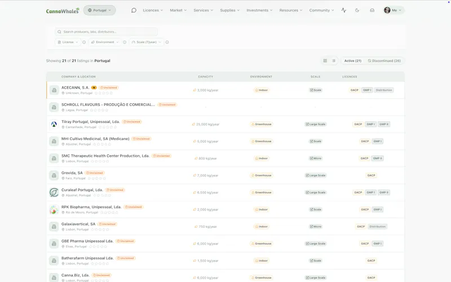Click Indoor tag on Batherafarm row
Viewport: 451px width, 282px height.
point(261,261)
